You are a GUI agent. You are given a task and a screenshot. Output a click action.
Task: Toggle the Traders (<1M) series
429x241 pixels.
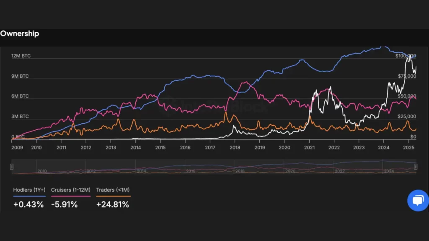pos(113,190)
